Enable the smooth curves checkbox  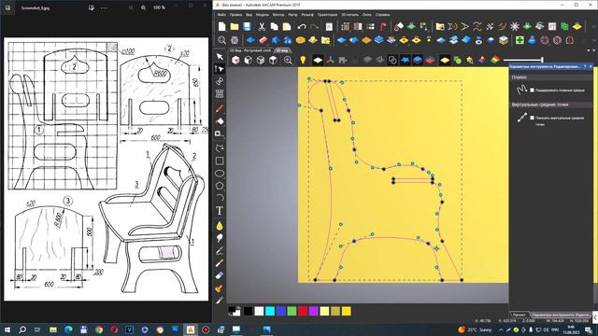tap(532, 91)
